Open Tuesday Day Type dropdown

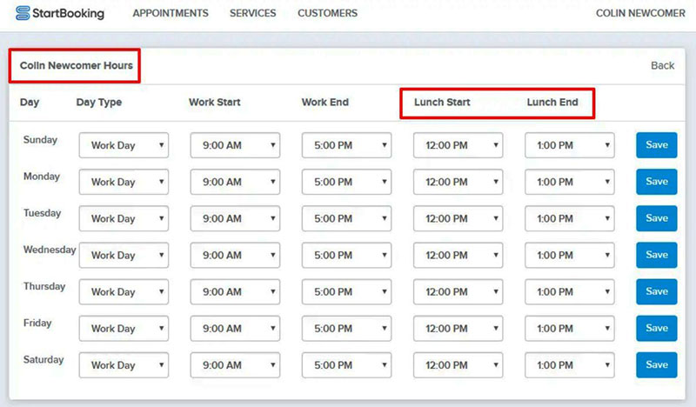(x=124, y=218)
